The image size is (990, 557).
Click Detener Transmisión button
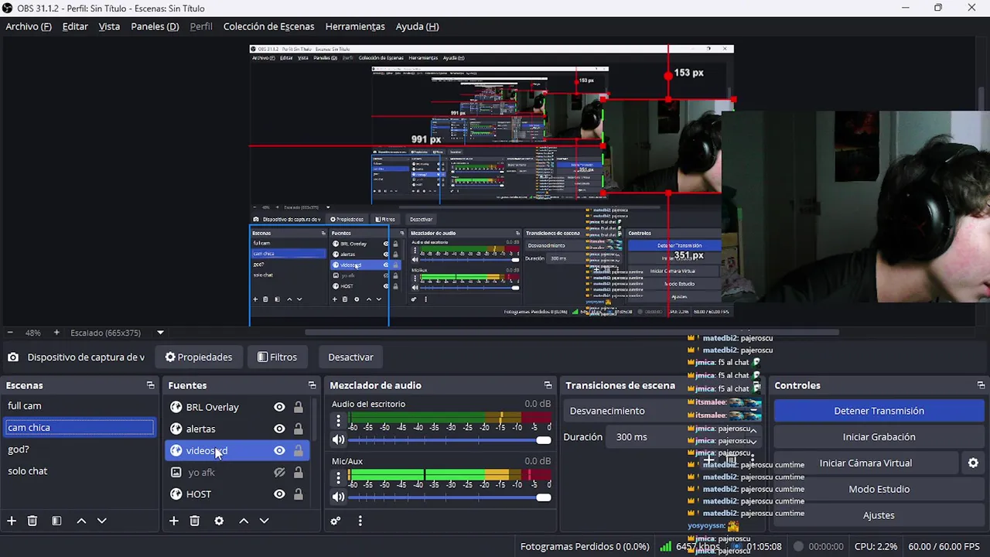tap(879, 411)
